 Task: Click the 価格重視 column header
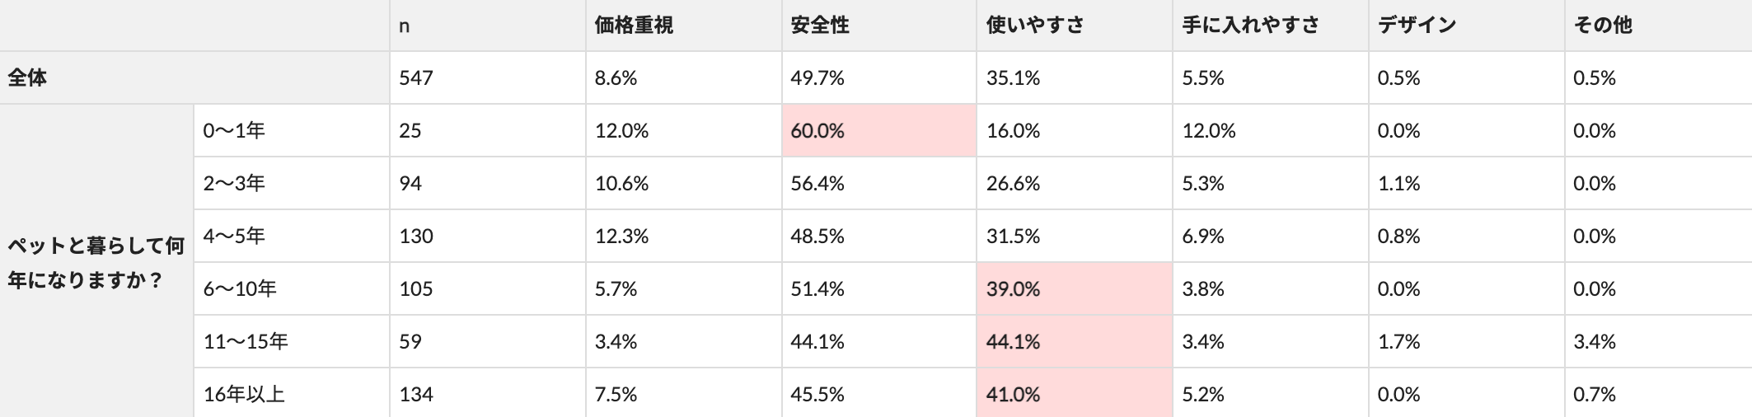pos(634,26)
